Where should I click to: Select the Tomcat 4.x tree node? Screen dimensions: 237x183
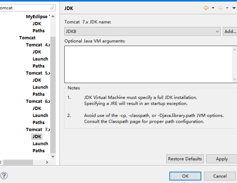coord(38,45)
